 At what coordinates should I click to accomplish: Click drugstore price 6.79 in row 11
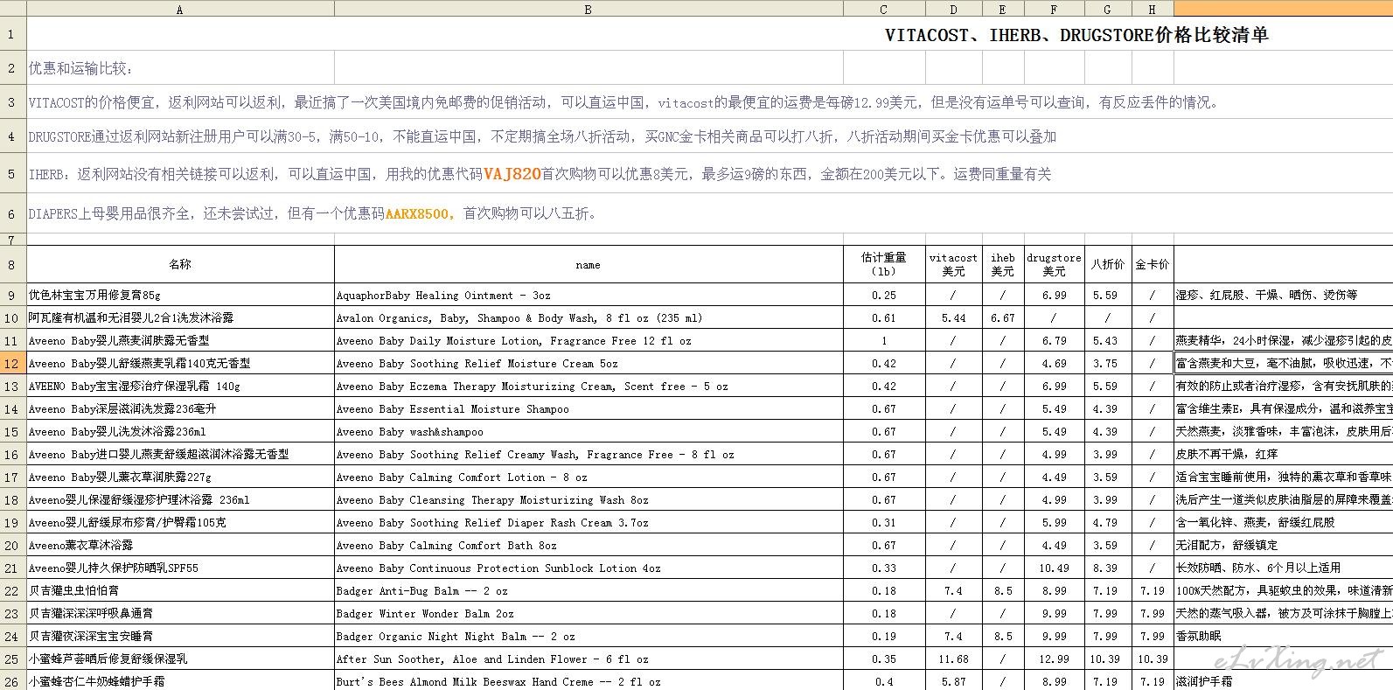point(1054,340)
